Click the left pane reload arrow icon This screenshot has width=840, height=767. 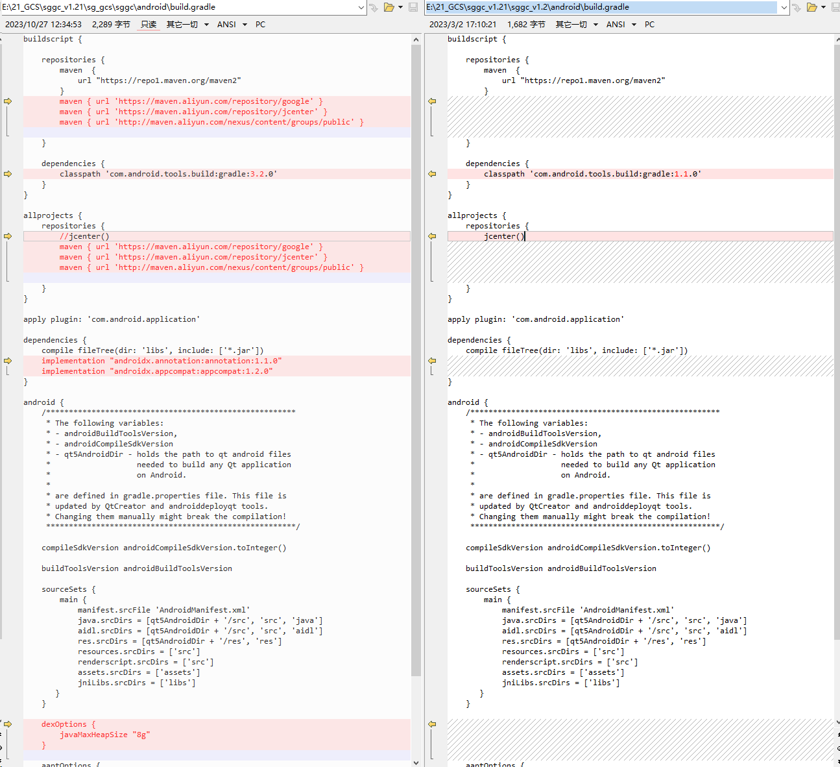pos(374,7)
